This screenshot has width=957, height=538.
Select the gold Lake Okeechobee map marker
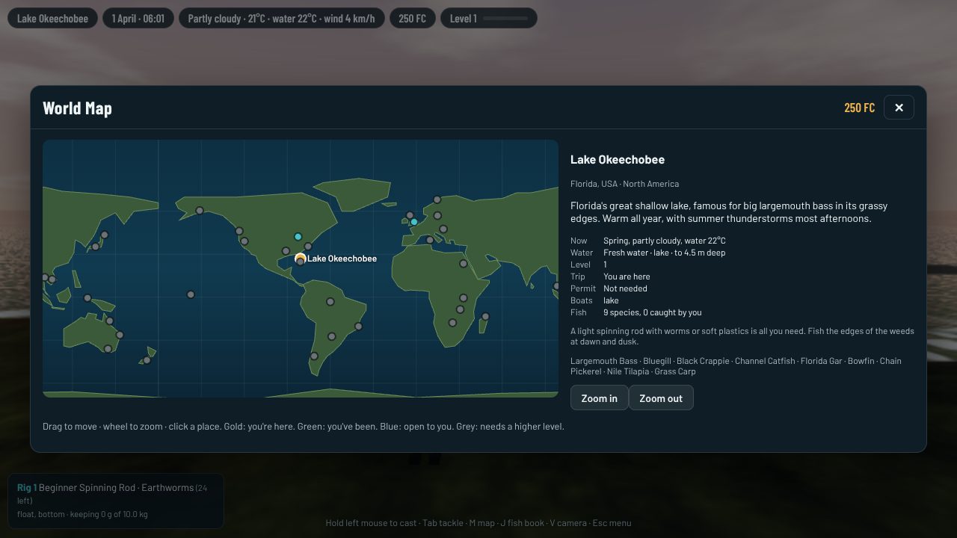tap(300, 259)
